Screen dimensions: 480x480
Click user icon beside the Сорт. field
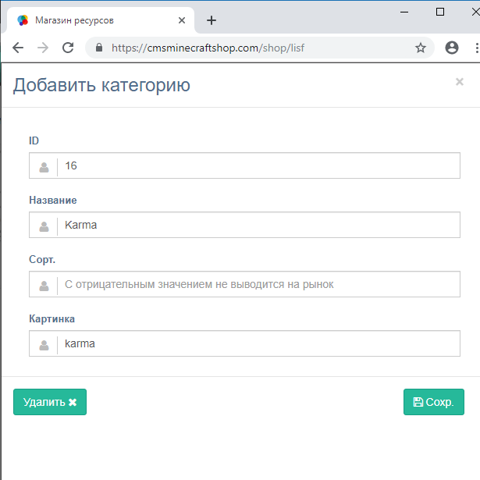[44, 285]
